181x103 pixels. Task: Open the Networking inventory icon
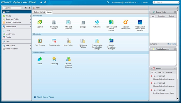[x=97, y=22]
